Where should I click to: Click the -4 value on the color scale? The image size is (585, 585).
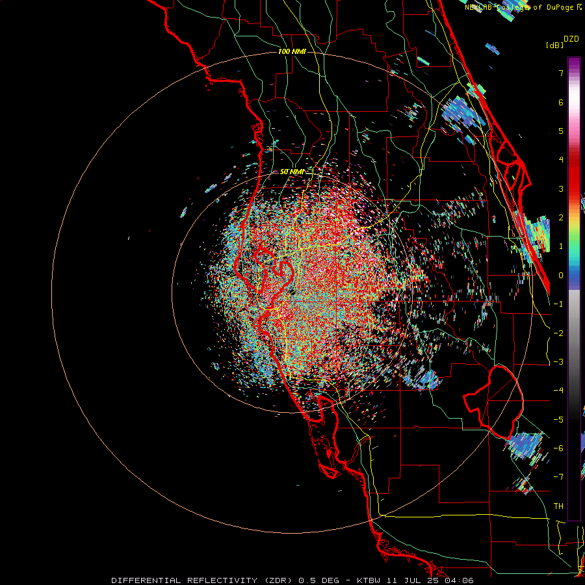point(558,391)
